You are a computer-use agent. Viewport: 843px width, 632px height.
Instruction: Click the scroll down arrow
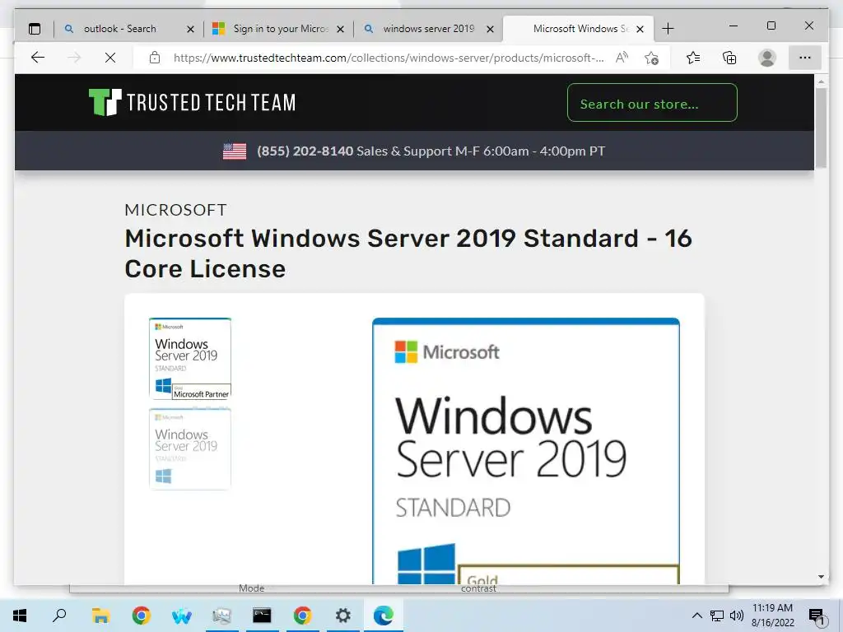coord(821,577)
